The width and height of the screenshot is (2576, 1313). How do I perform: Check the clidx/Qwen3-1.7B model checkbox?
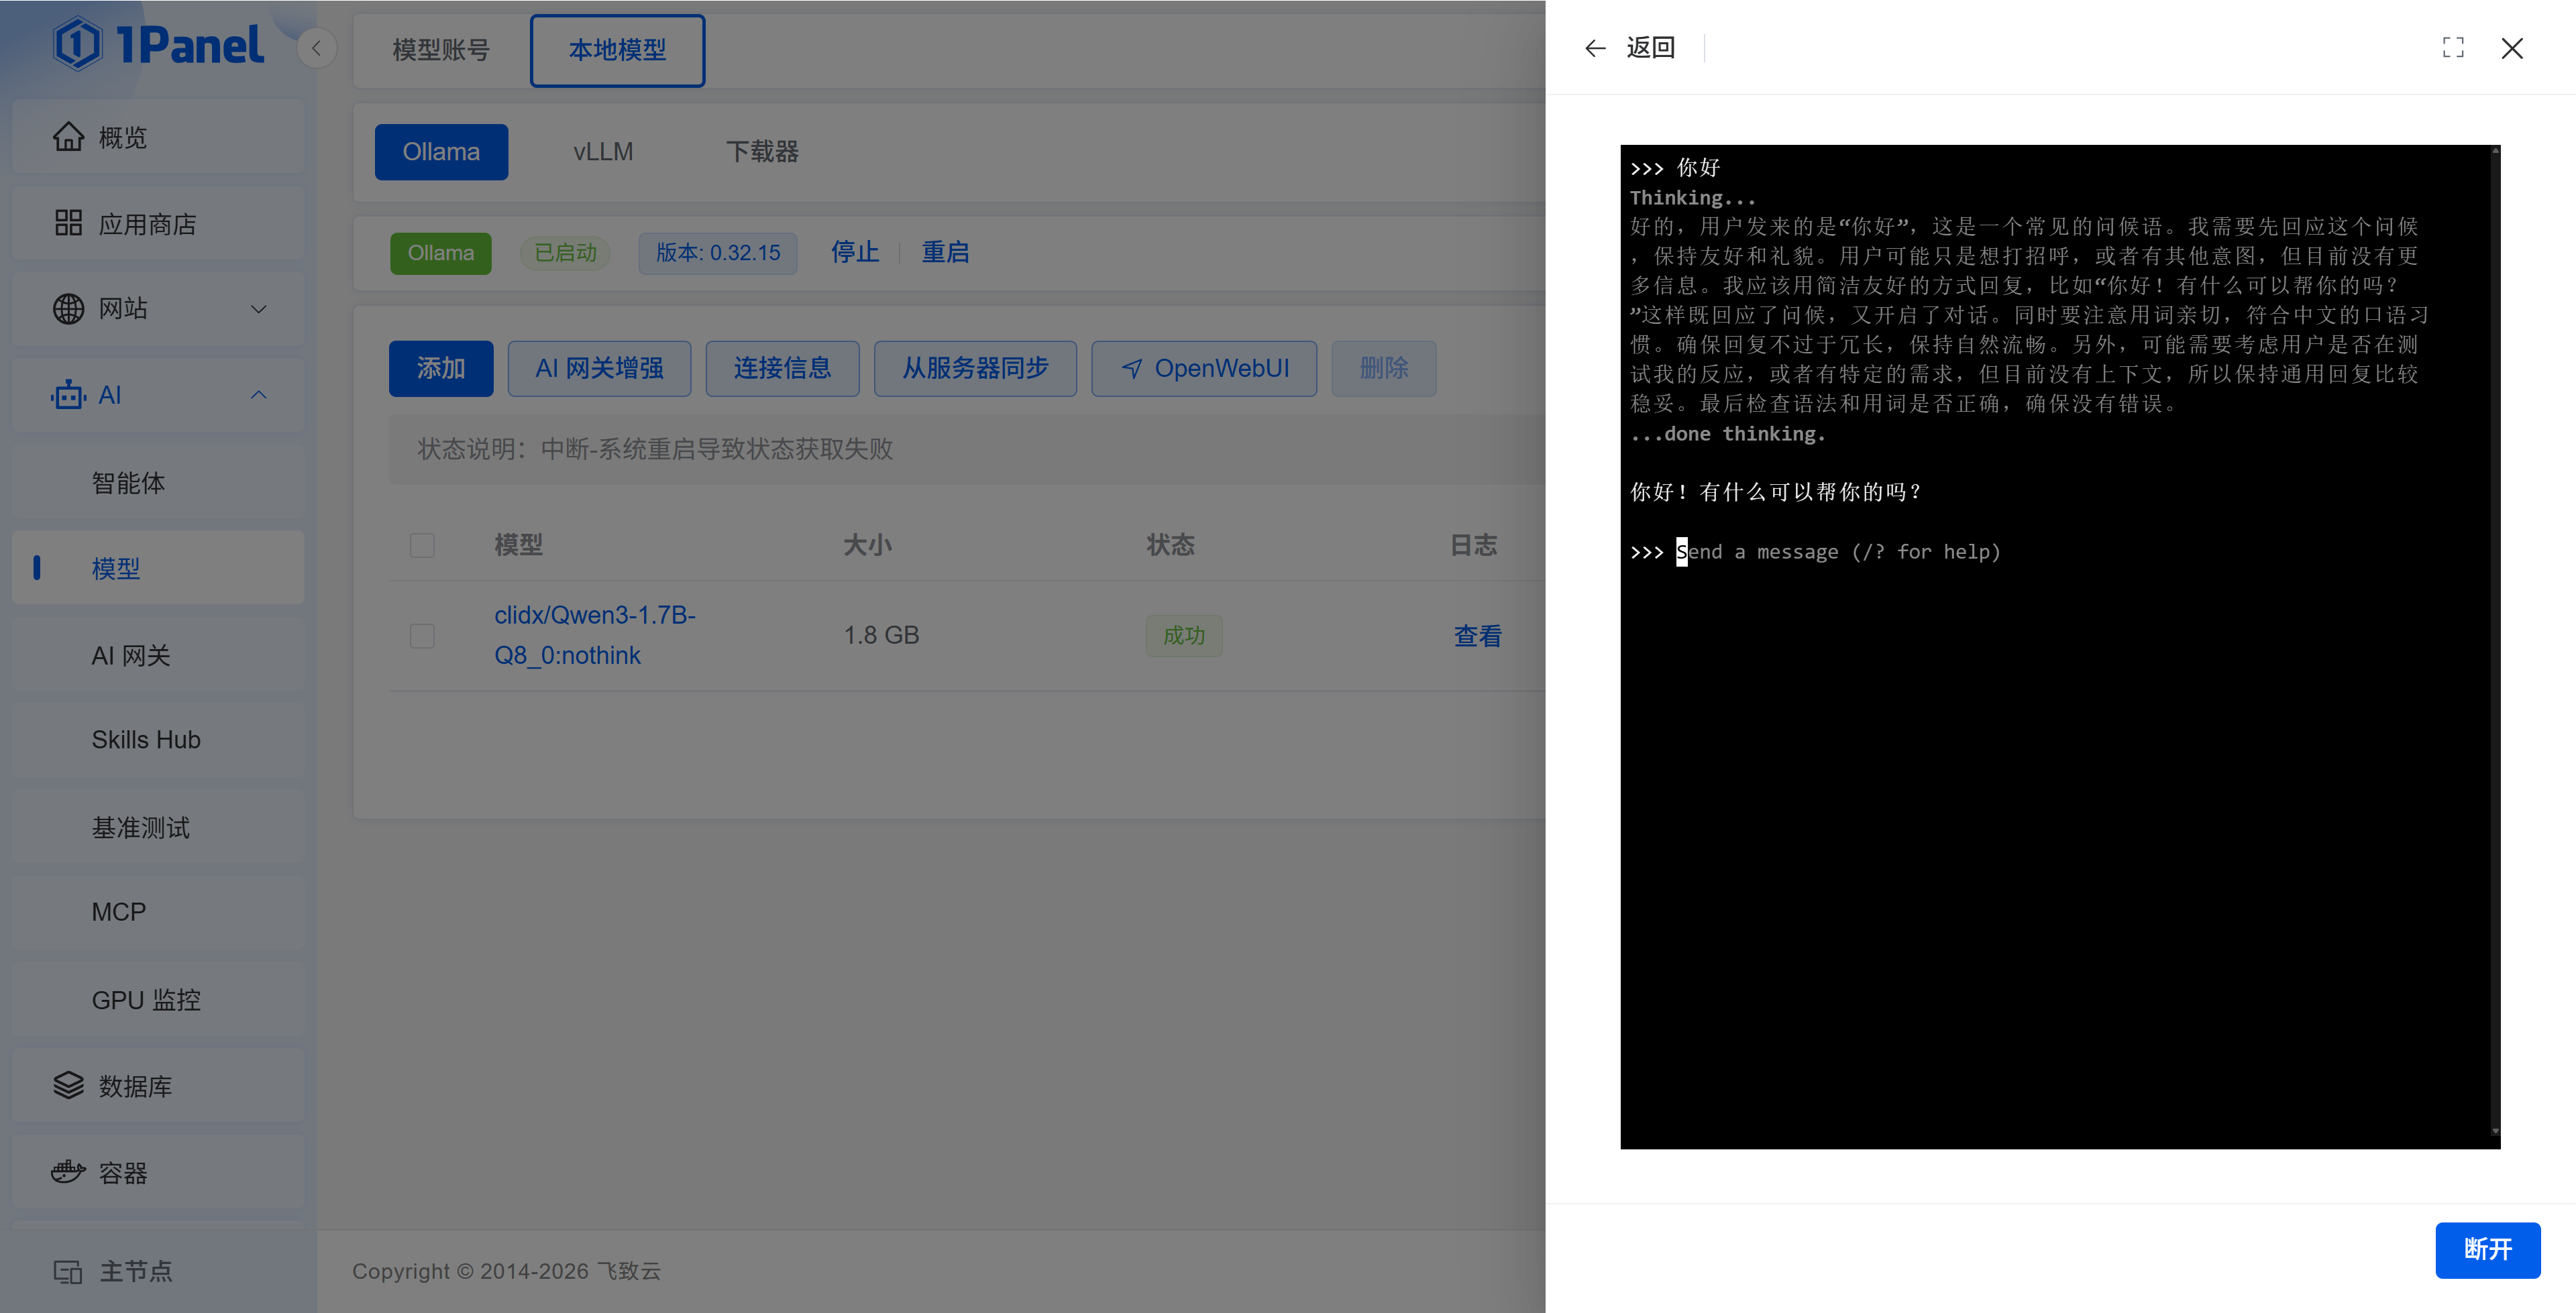pyautogui.click(x=422, y=635)
